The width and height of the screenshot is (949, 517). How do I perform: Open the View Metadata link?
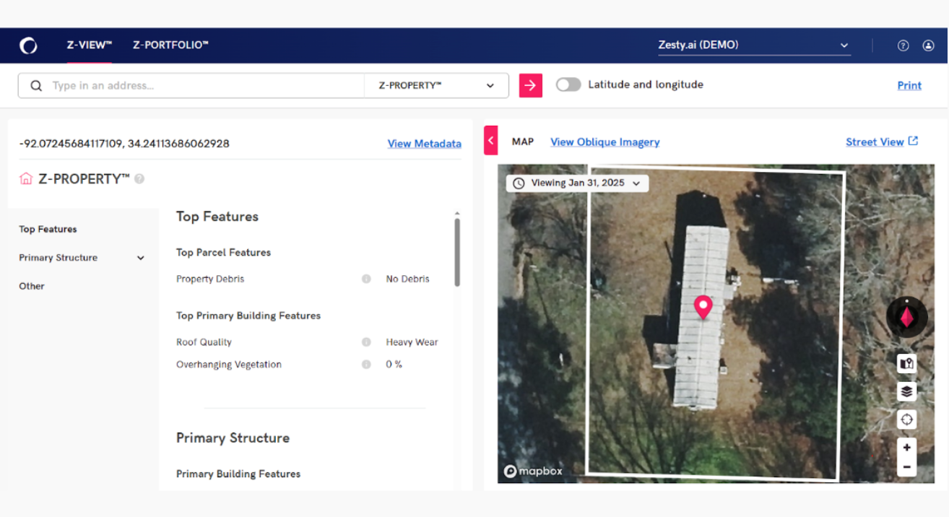(424, 144)
